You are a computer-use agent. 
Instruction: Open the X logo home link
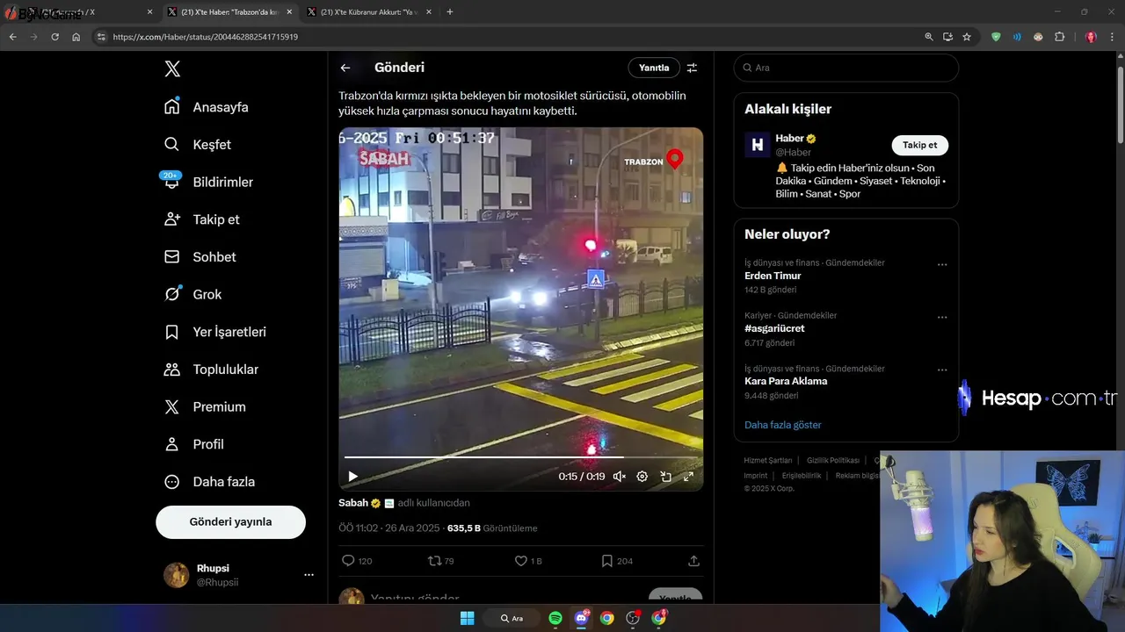(172, 68)
